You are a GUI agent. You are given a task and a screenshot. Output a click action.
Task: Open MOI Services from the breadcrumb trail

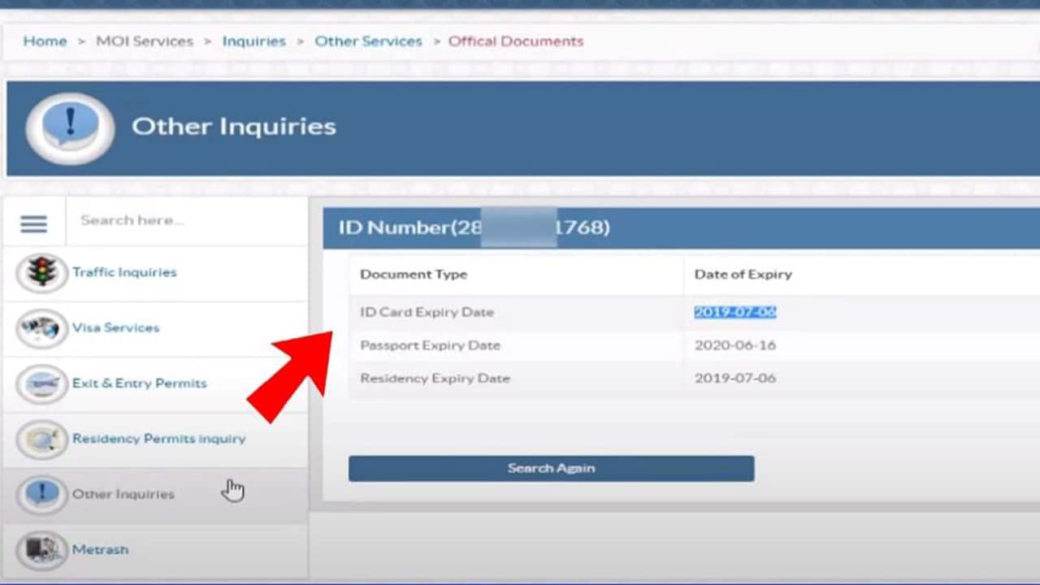(x=145, y=41)
